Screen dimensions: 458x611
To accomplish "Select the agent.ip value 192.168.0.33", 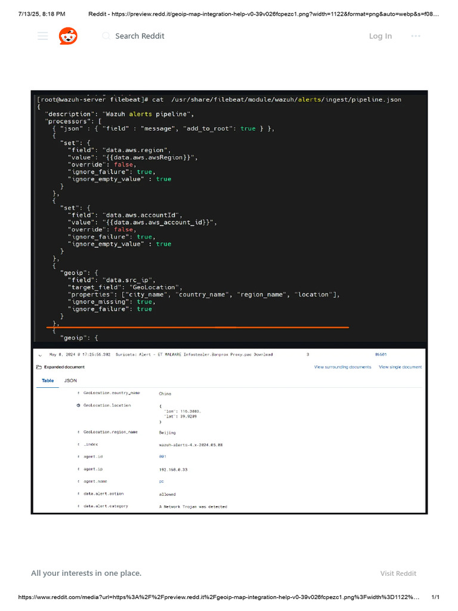I will click(x=173, y=470).
